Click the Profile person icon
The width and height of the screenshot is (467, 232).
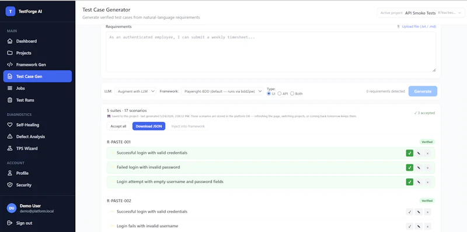click(10, 173)
